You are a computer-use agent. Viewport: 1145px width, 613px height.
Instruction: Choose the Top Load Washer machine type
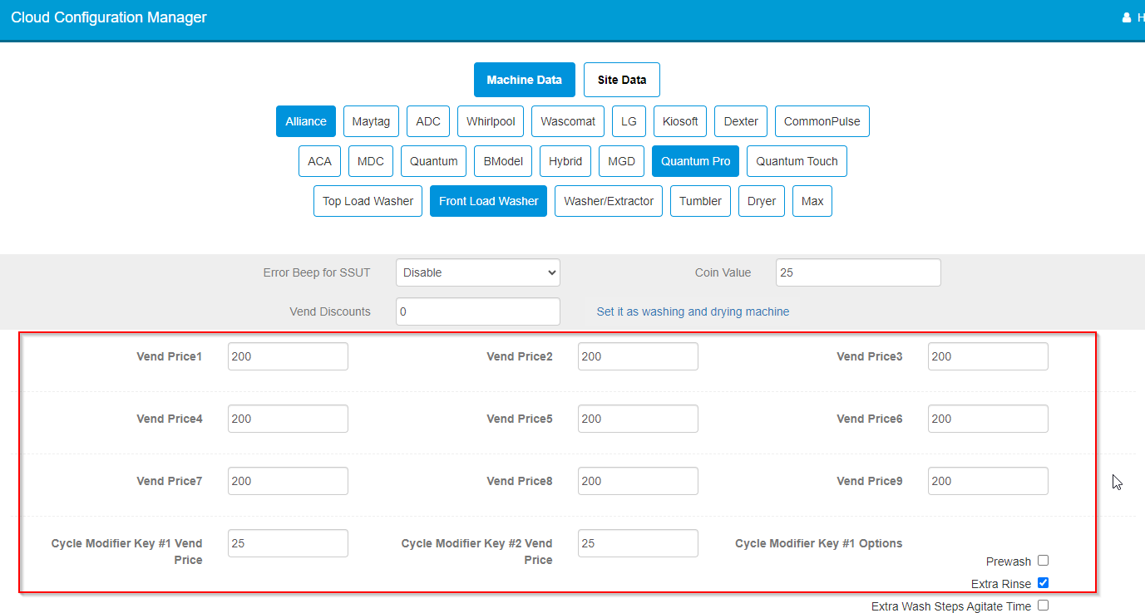click(368, 200)
